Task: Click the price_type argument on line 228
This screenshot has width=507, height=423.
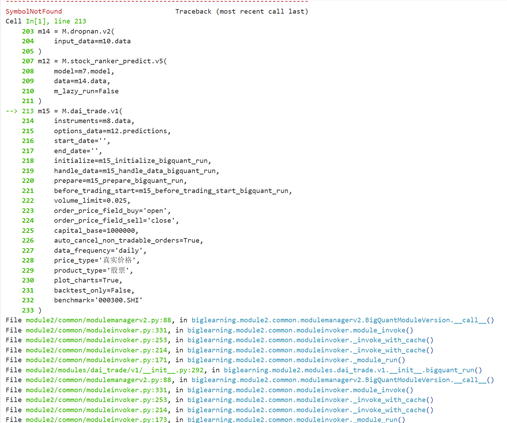Action: point(97,260)
